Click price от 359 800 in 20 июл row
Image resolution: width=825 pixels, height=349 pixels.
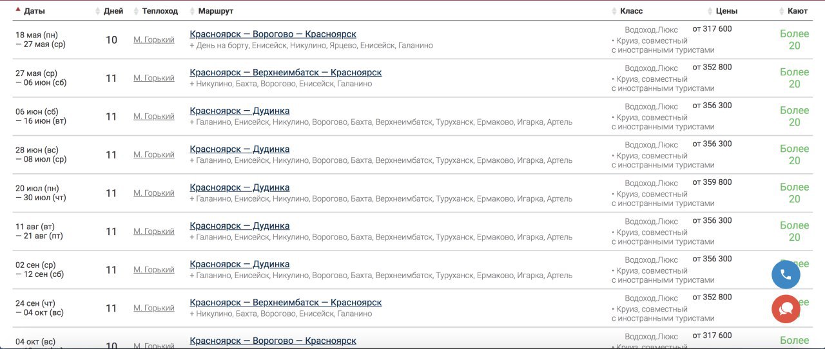(712, 182)
